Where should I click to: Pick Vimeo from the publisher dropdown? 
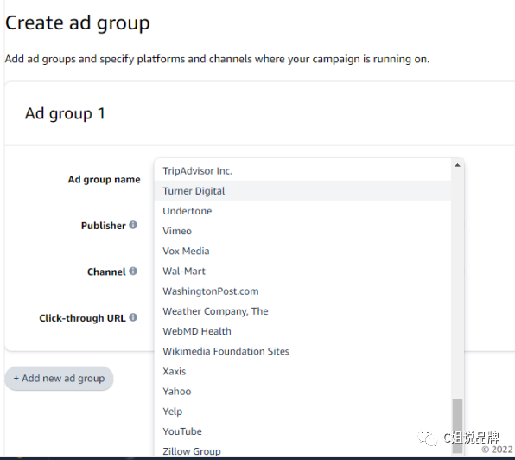point(302,231)
